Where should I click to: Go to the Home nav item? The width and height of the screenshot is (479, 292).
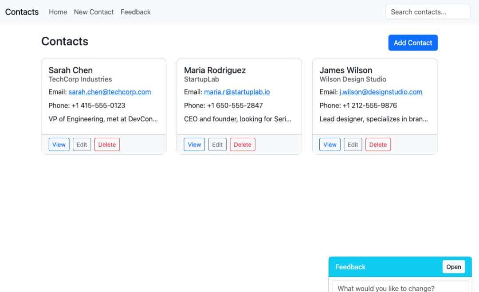point(58,12)
